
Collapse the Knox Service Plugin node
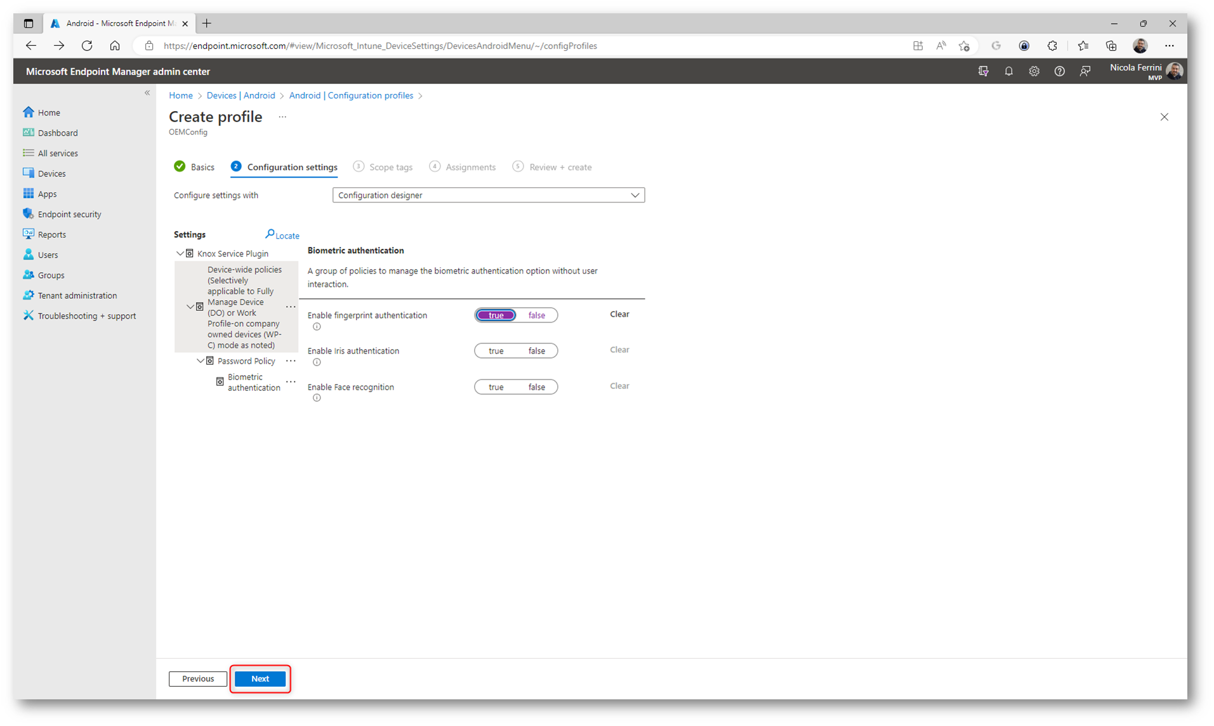pos(180,253)
